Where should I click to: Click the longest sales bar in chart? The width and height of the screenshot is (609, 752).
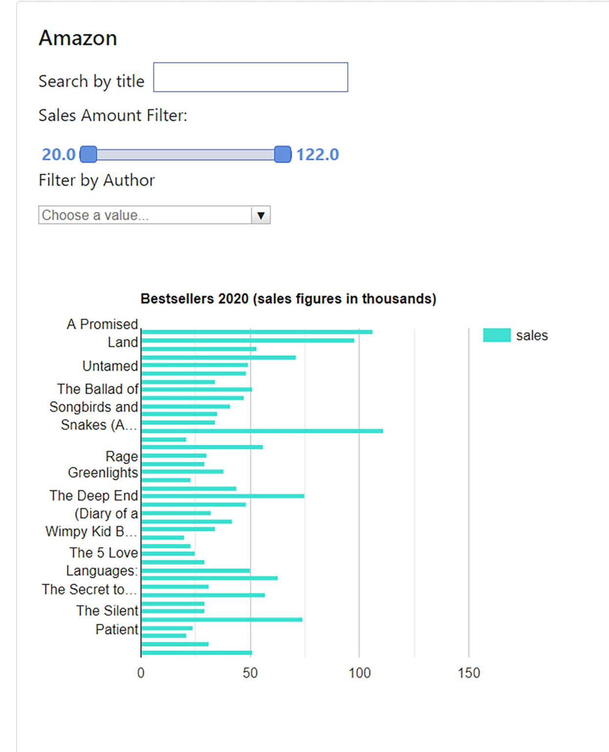pyautogui.click(x=262, y=431)
